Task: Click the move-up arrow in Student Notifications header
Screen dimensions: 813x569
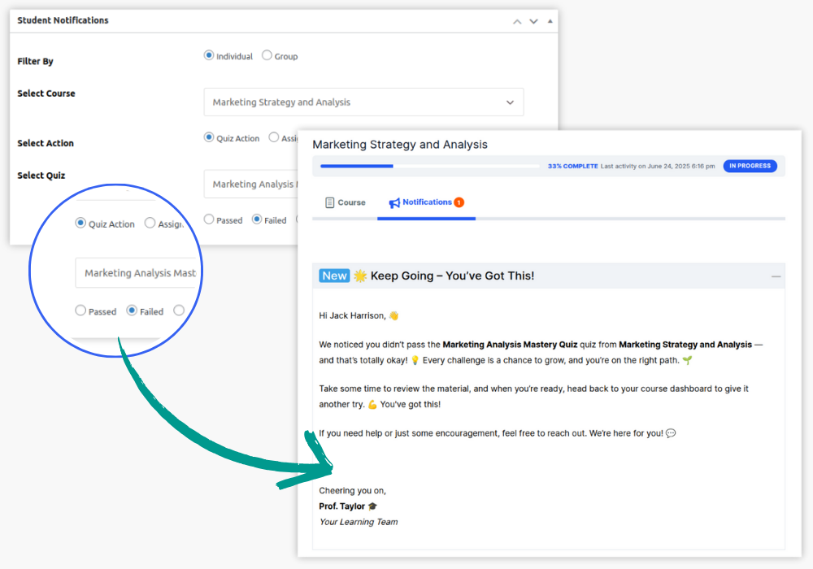Action: pos(517,21)
